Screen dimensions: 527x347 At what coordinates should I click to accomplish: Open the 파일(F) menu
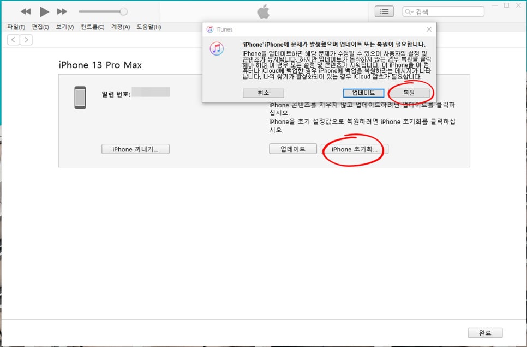click(x=16, y=27)
